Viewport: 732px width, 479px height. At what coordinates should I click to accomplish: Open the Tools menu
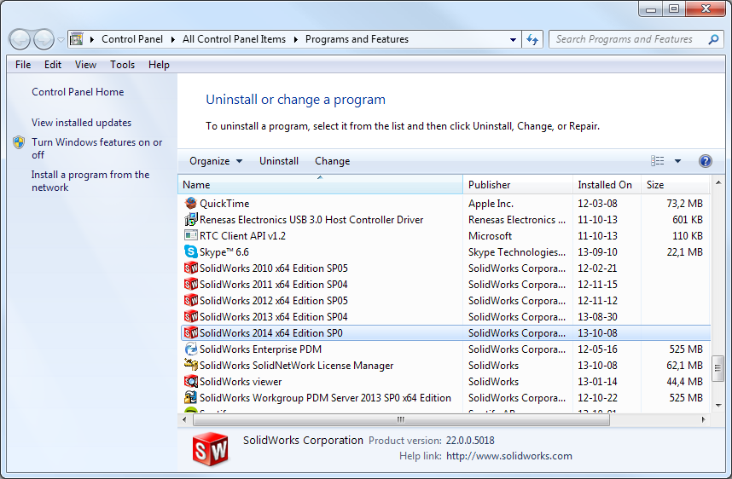122,65
